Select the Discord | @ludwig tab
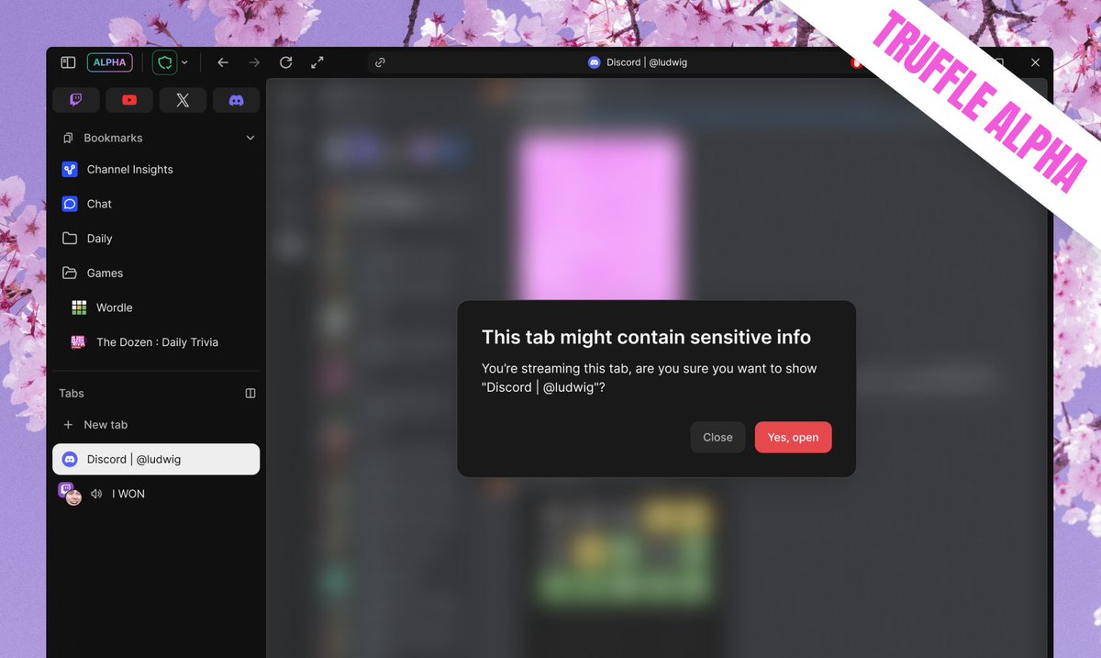 coord(156,459)
